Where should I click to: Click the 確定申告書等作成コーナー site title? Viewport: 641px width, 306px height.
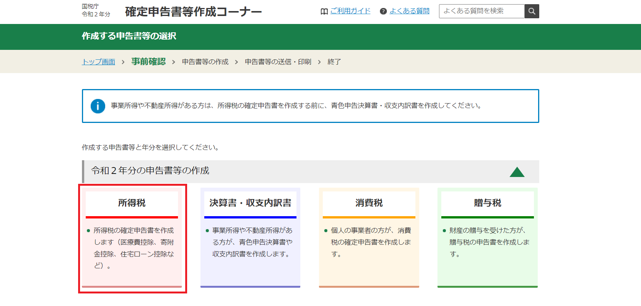click(x=193, y=12)
